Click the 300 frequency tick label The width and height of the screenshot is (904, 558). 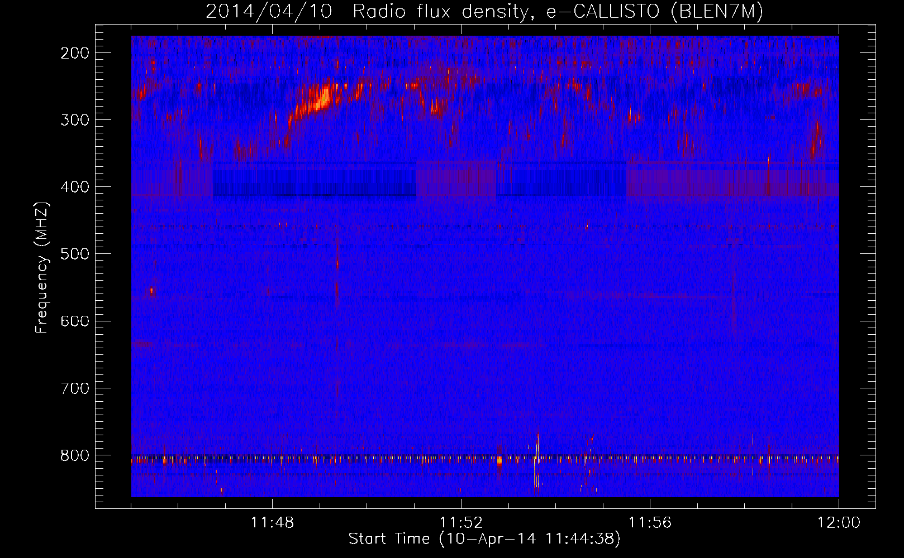tap(75, 120)
